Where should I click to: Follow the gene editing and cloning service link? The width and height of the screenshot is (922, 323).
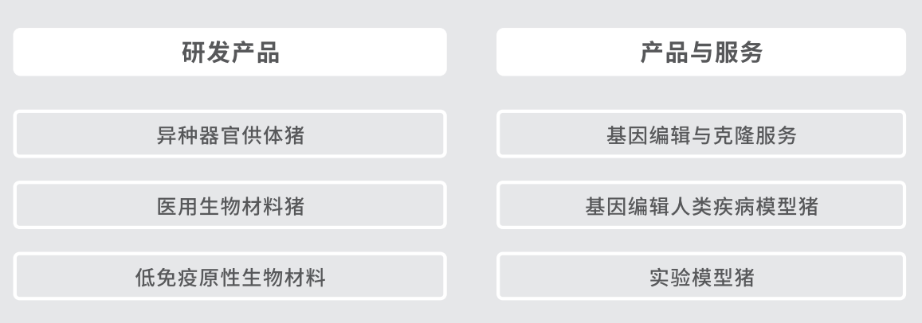(x=701, y=134)
